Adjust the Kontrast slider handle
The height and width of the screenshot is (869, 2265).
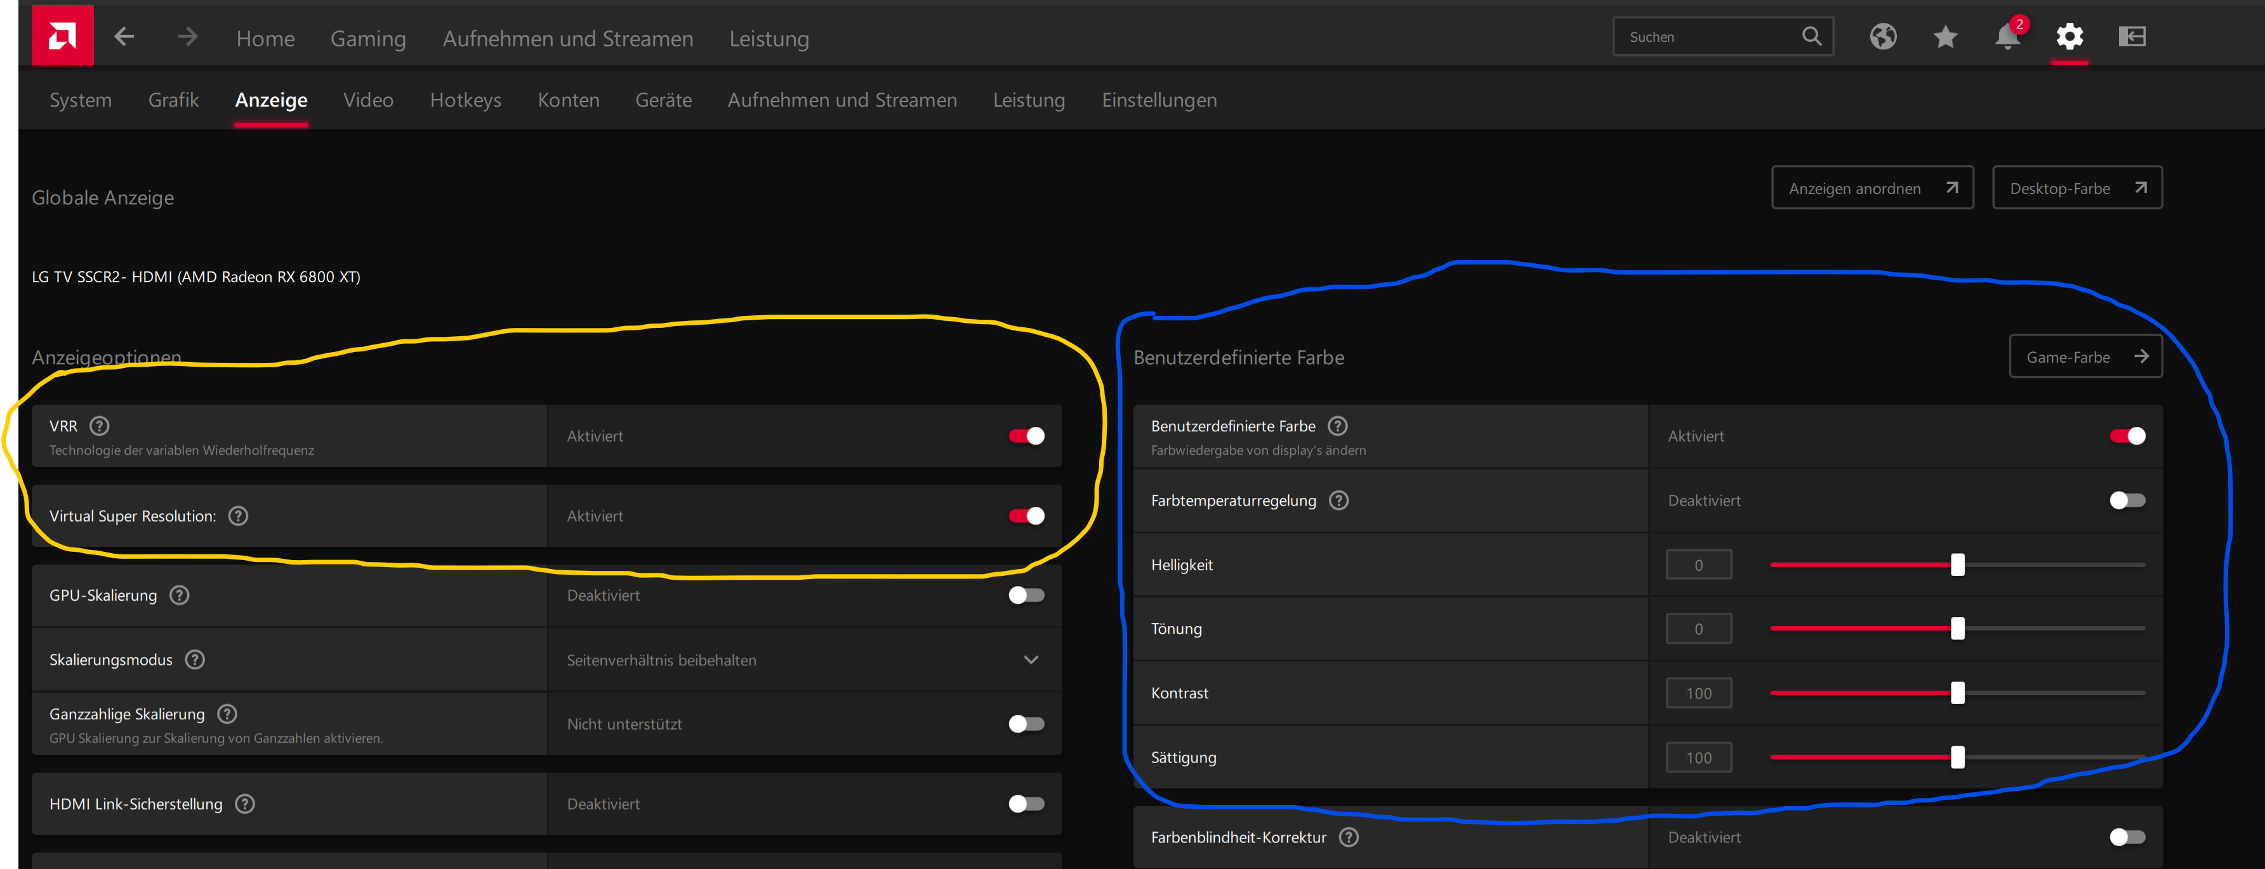click(x=1957, y=693)
